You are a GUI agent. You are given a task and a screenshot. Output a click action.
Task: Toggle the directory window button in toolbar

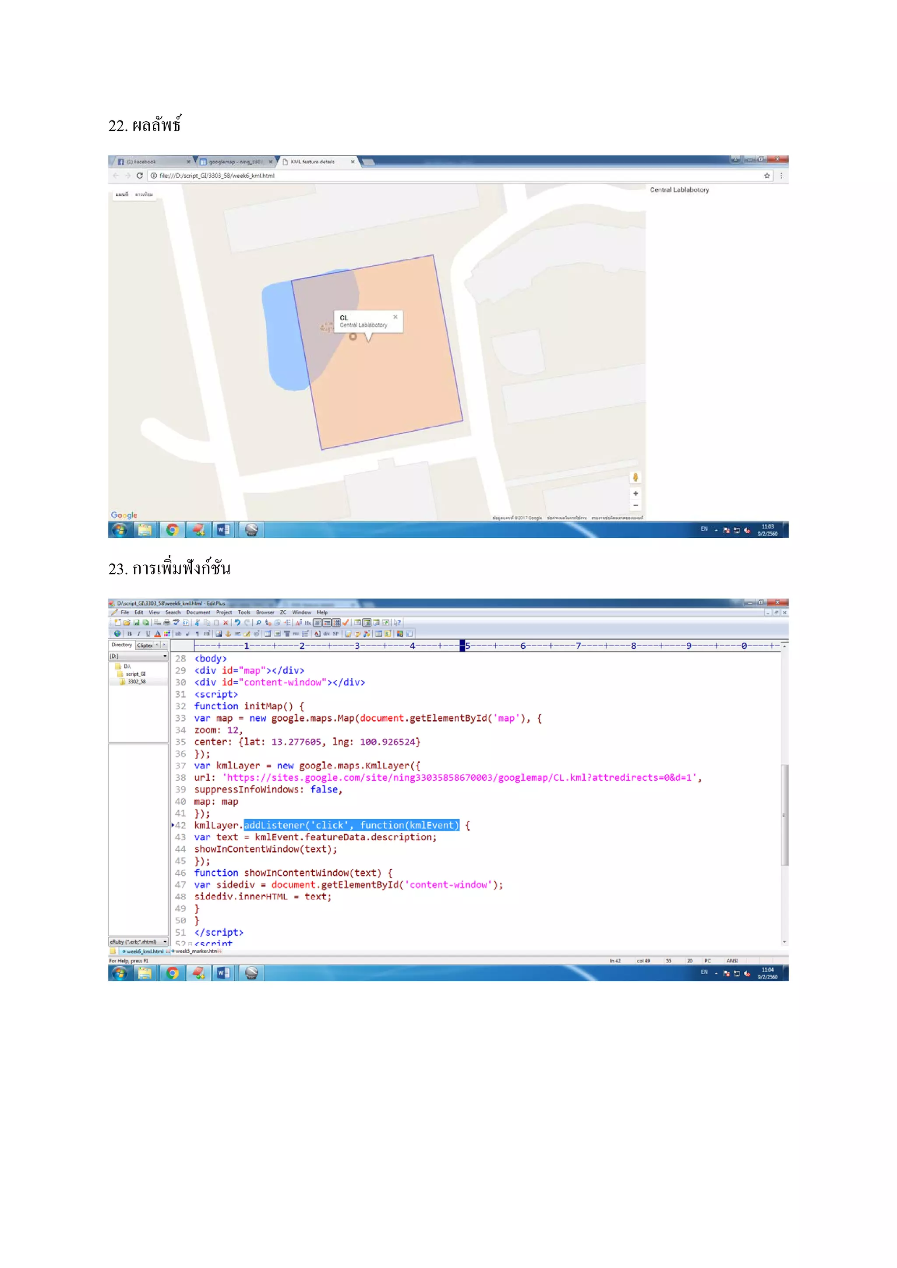(x=367, y=623)
